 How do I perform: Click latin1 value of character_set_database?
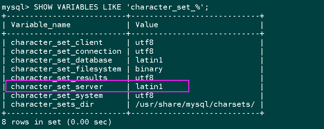(x=149, y=60)
